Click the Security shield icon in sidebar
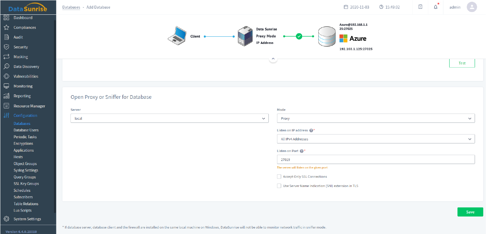The image size is (486, 234). coord(6,47)
